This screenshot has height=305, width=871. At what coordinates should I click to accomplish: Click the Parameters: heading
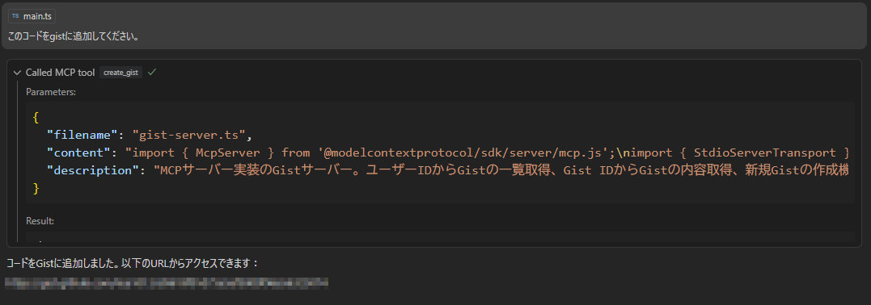(51, 92)
